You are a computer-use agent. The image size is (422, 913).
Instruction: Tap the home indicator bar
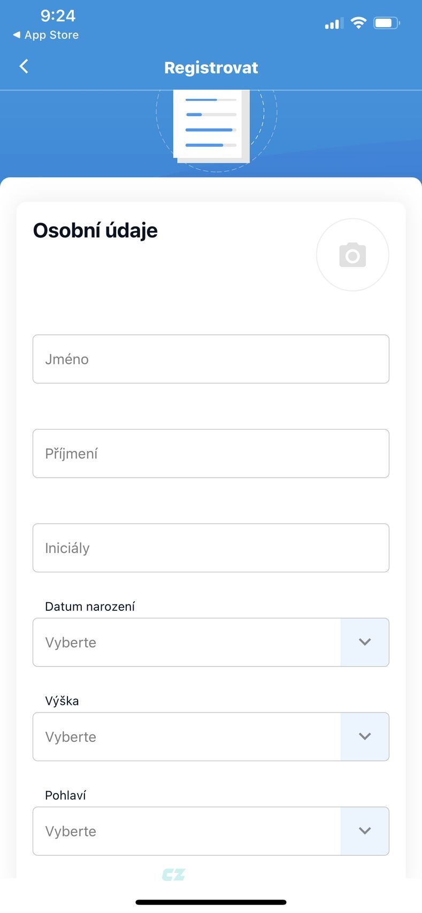click(x=211, y=902)
